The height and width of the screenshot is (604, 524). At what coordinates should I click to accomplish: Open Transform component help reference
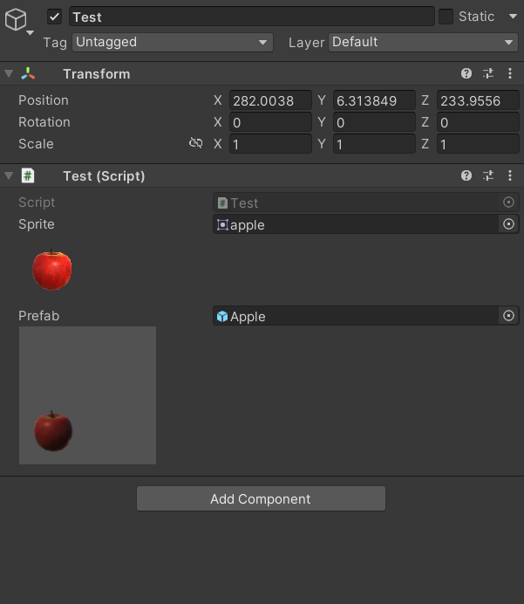[x=466, y=73]
